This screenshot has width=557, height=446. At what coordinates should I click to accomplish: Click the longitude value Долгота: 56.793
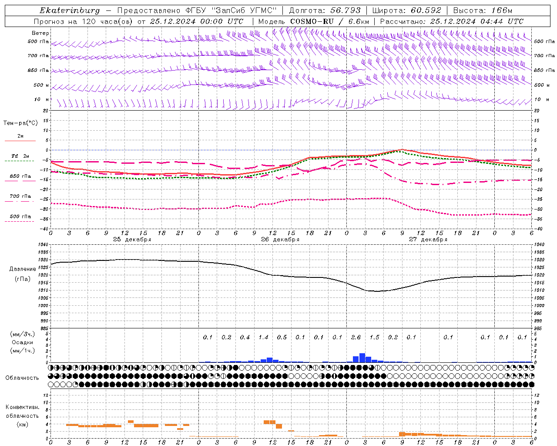point(325,10)
